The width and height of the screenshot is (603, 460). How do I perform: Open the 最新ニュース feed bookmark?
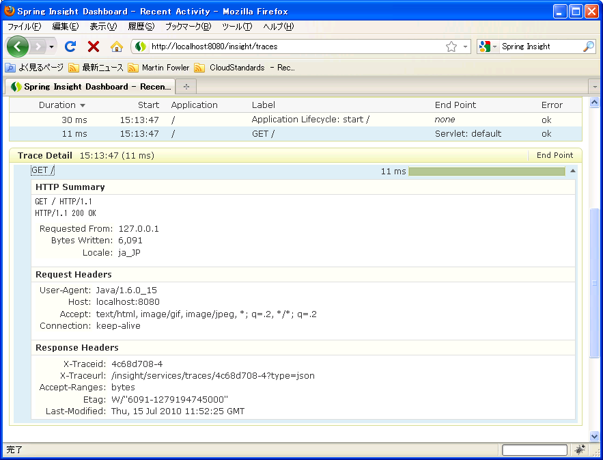tap(96, 68)
